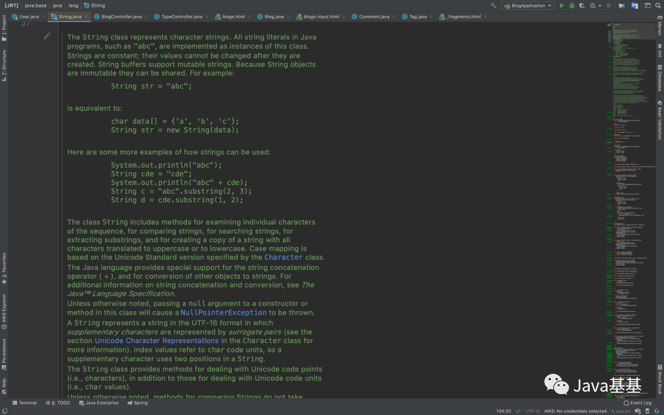Open the Run Anything icon
This screenshot has width=664, height=415.
click(647, 6)
